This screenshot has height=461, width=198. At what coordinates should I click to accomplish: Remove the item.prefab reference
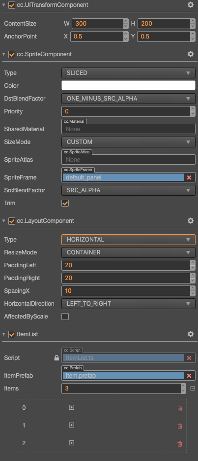pyautogui.click(x=189, y=375)
